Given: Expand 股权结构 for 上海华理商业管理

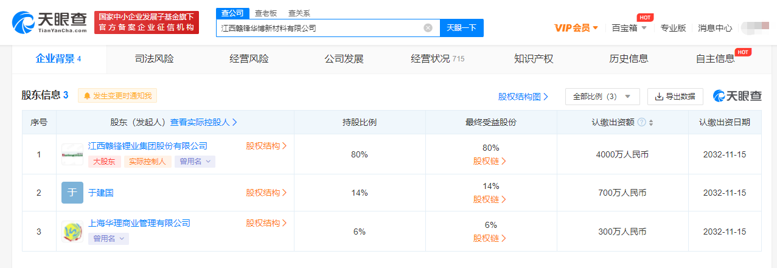Looking at the screenshot, I should [267, 223].
